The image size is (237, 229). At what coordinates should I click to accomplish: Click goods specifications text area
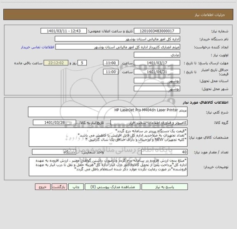pyautogui.click(x=108, y=137)
